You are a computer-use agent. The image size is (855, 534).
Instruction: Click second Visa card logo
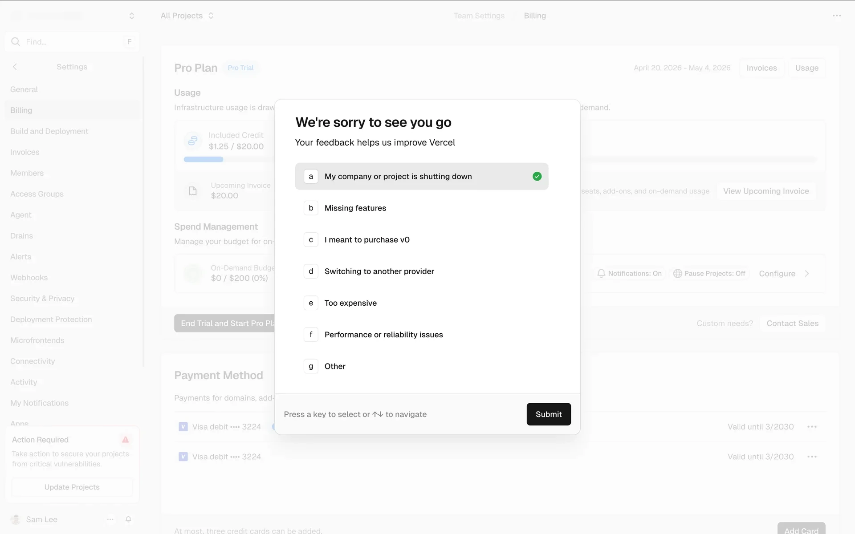click(183, 457)
